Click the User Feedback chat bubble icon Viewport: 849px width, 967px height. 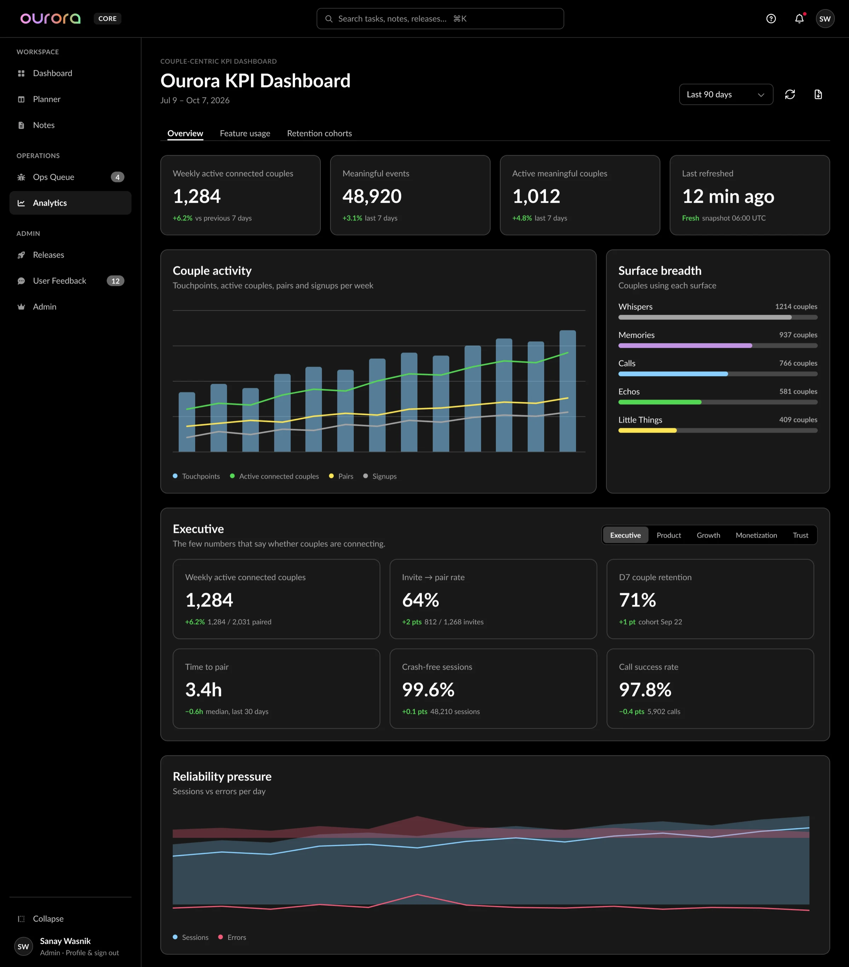pyautogui.click(x=21, y=281)
